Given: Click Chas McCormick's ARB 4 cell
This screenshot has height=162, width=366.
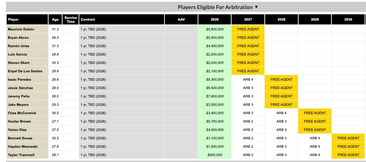Looking at the screenshot, I should tap(281, 113).
